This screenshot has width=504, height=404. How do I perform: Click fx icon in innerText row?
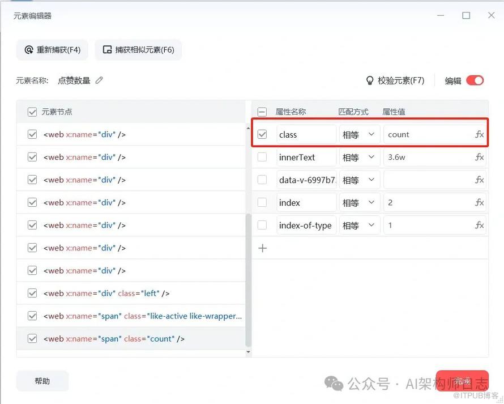tap(479, 158)
